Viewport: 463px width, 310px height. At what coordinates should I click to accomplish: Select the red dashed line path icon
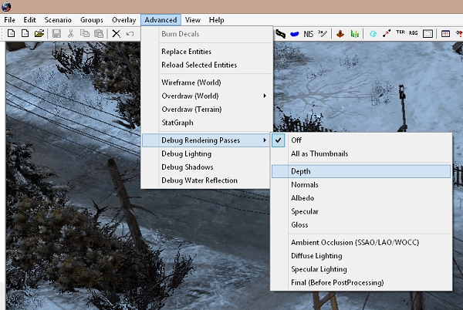(x=387, y=33)
